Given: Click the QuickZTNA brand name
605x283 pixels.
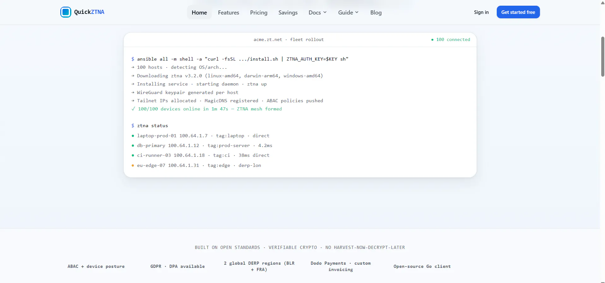Looking at the screenshot, I should (89, 12).
